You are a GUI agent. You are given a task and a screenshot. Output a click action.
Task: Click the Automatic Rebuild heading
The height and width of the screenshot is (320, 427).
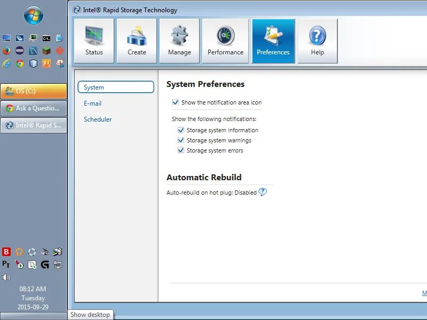[204, 178]
